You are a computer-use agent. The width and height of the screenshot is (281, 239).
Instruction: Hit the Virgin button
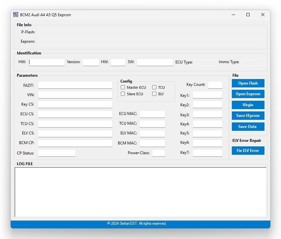tap(248, 105)
